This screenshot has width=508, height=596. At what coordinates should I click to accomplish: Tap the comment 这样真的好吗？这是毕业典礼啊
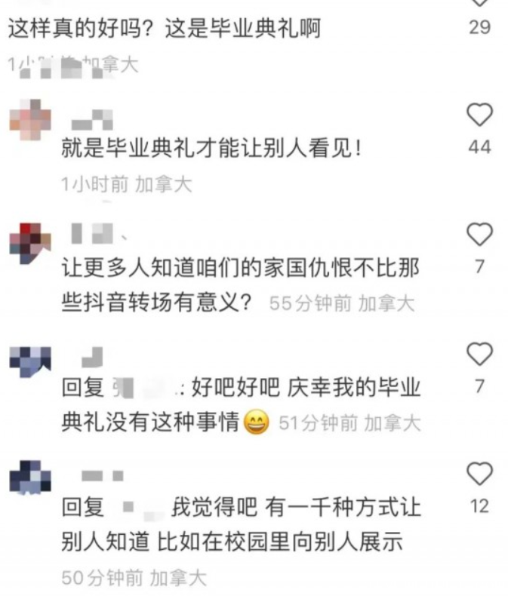pyautogui.click(x=165, y=28)
